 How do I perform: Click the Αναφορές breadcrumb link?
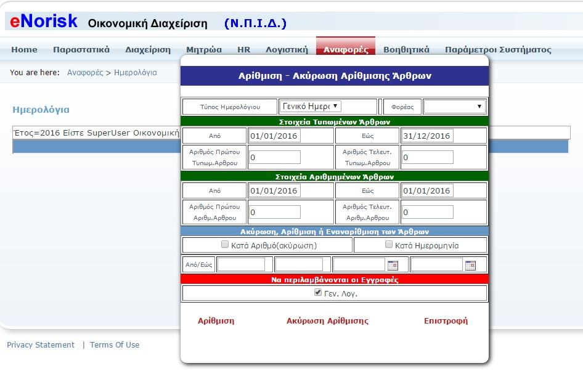pos(85,73)
